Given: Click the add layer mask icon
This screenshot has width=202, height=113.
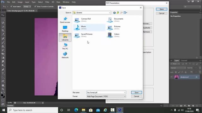Looking at the screenshot, I should click(x=181, y=106).
